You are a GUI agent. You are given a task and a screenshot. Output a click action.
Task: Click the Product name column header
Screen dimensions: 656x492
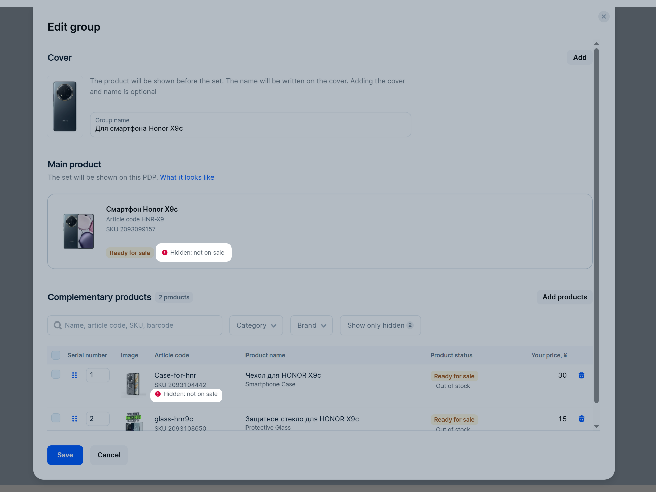point(265,355)
